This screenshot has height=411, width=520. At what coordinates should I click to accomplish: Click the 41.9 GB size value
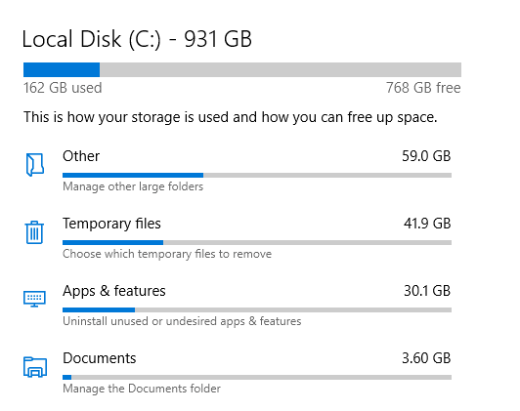[x=427, y=224]
